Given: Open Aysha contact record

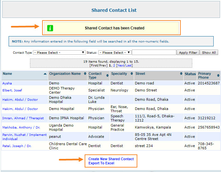Looking at the screenshot, I should (7, 83).
